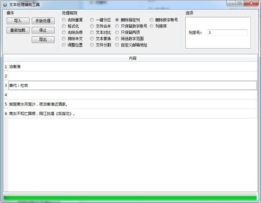Click the application icon in title bar
The width and height of the screenshot is (261, 203).
[x=5, y=5]
